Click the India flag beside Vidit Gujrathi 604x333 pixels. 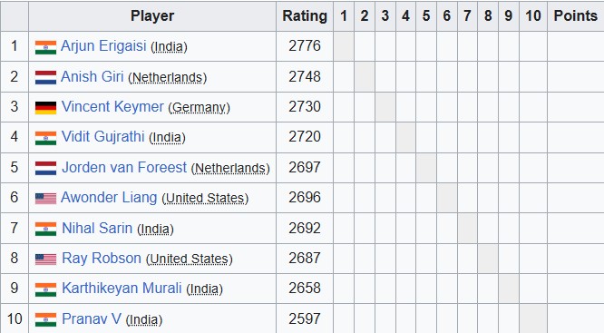(45, 138)
